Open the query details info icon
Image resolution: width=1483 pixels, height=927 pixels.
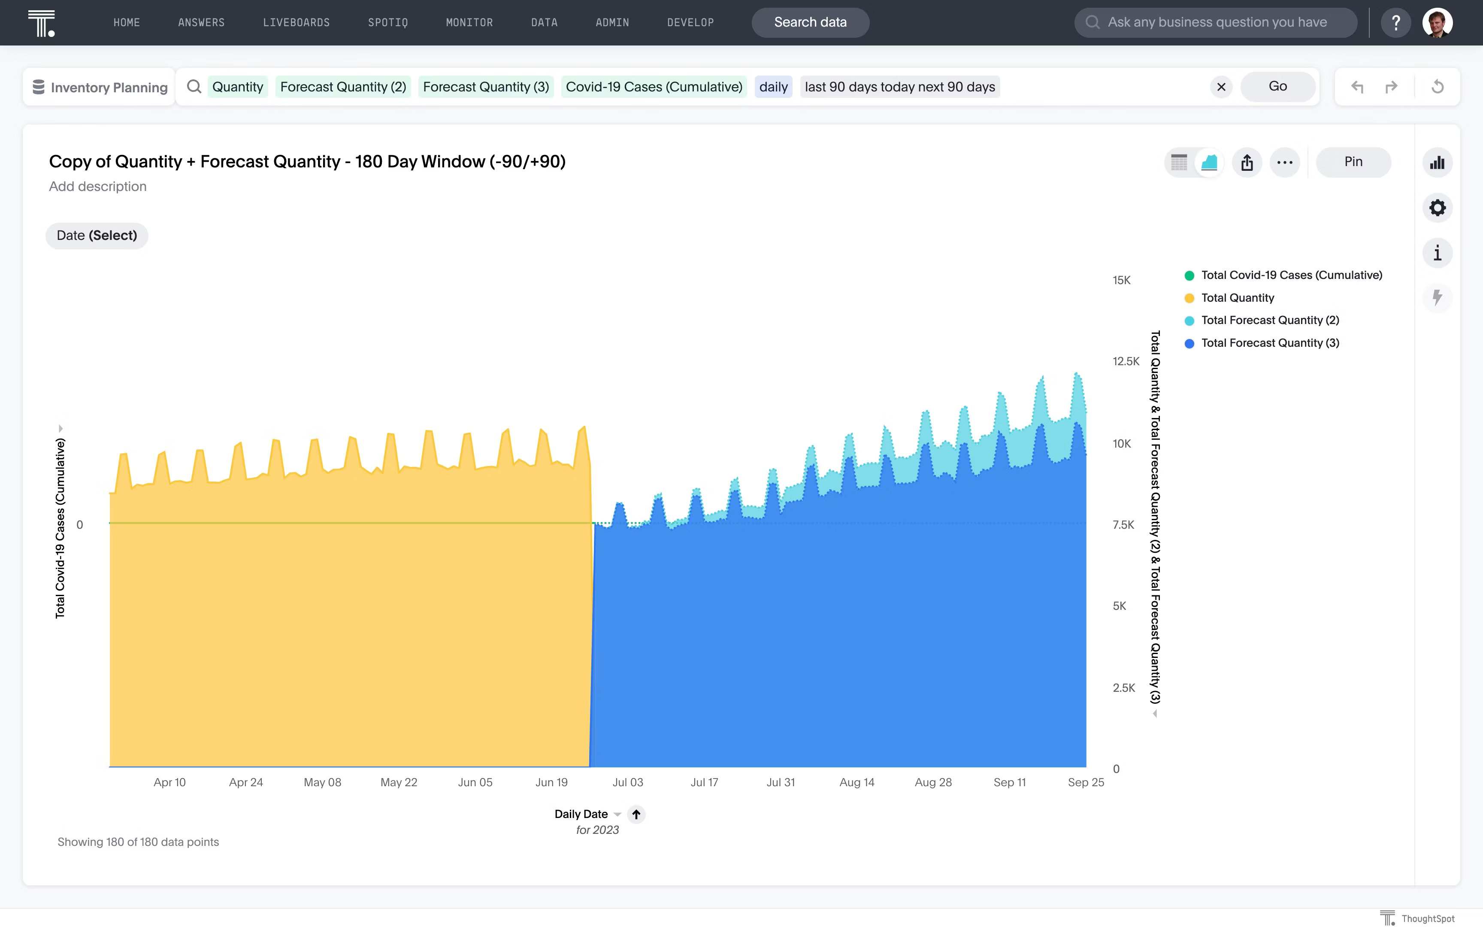[x=1438, y=253]
